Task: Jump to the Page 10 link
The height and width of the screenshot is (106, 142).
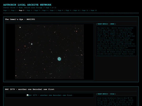Action: pos(77,10)
